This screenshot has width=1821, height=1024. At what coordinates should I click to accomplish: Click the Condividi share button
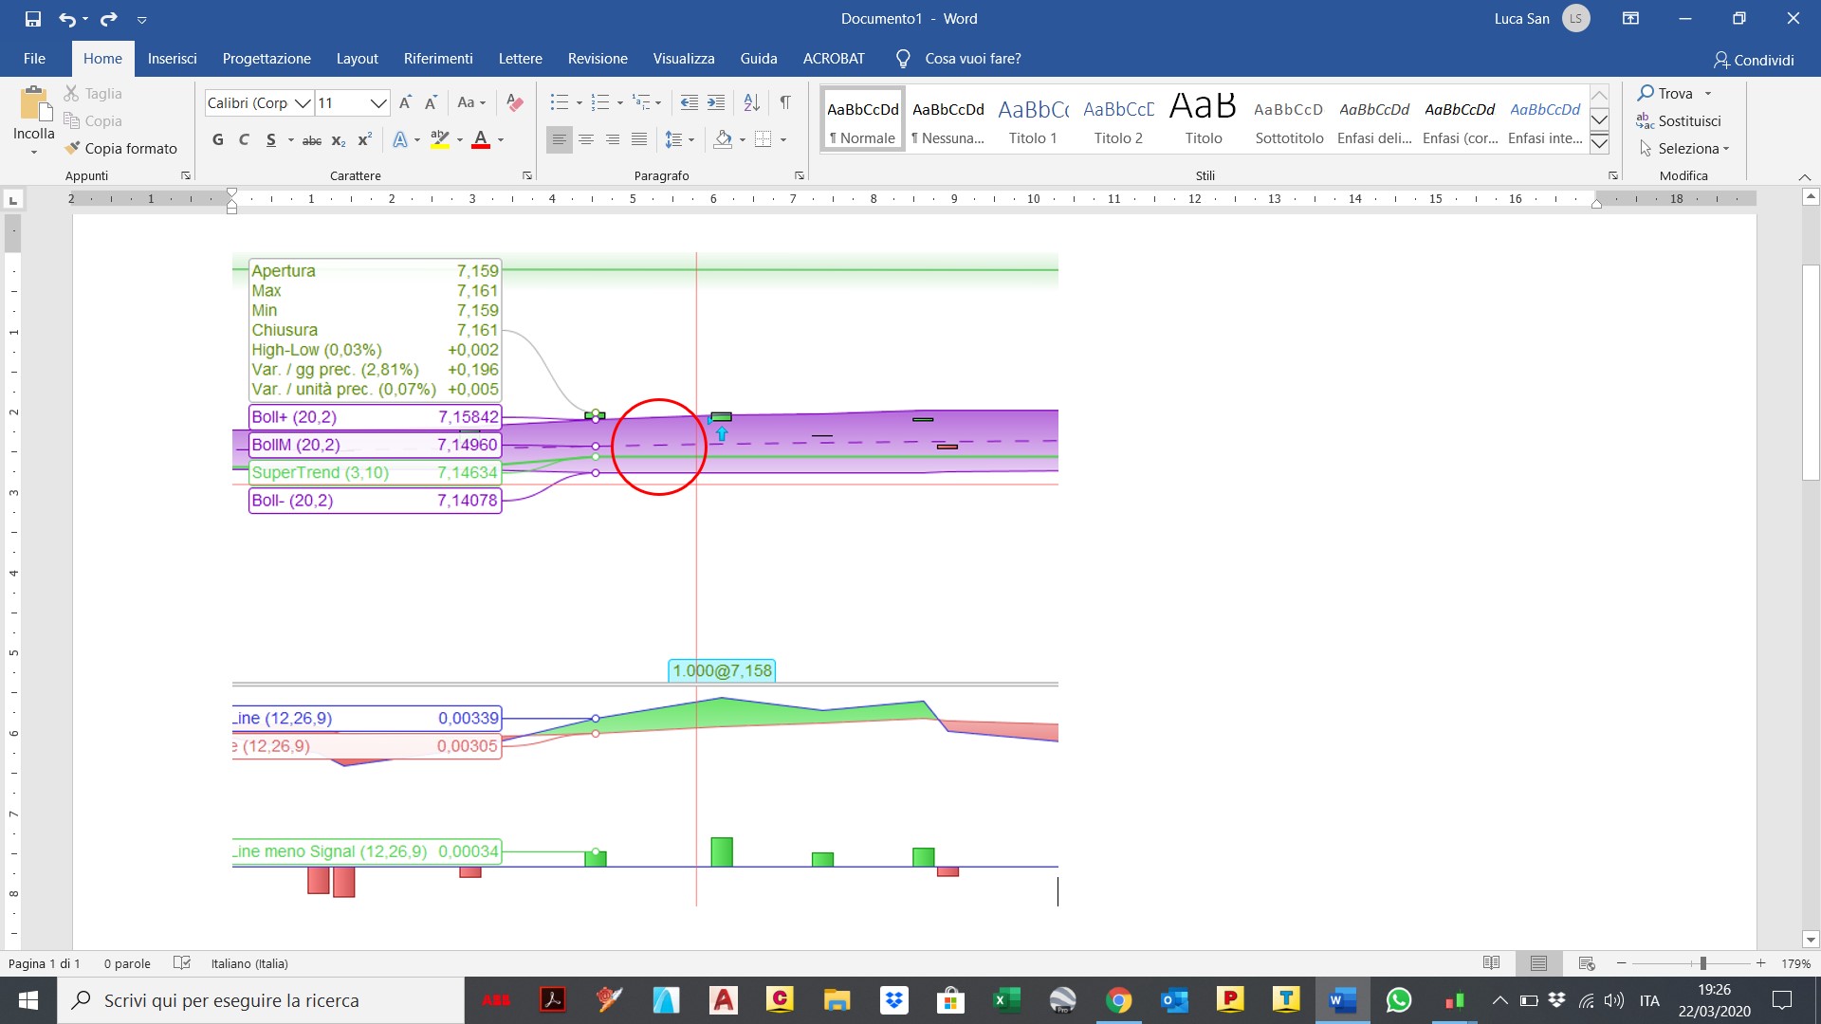click(x=1754, y=60)
